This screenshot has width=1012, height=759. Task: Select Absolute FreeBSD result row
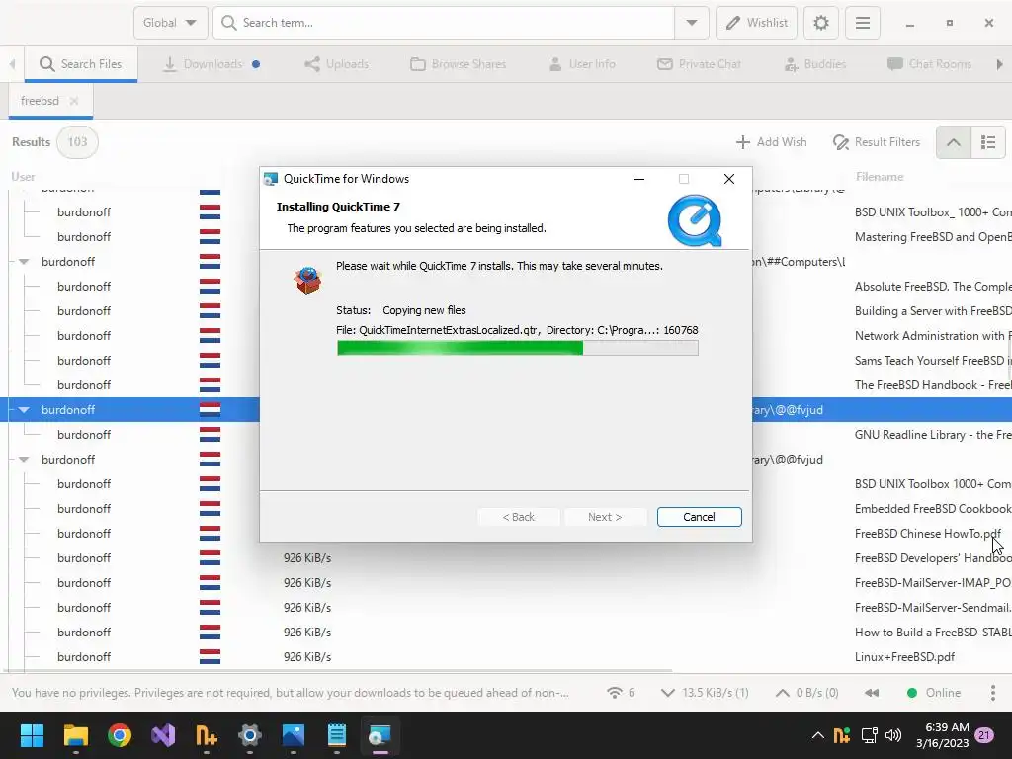(x=933, y=286)
